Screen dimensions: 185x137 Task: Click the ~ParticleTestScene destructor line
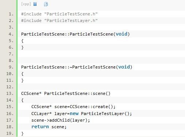coord(77,67)
